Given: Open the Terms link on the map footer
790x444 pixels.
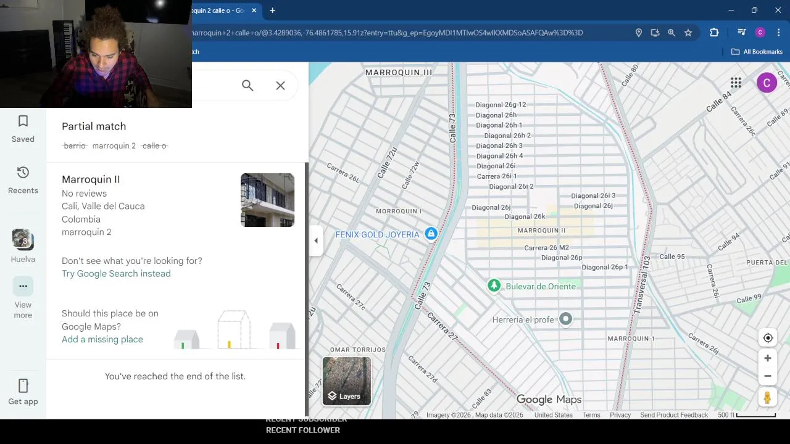Looking at the screenshot, I should point(591,415).
